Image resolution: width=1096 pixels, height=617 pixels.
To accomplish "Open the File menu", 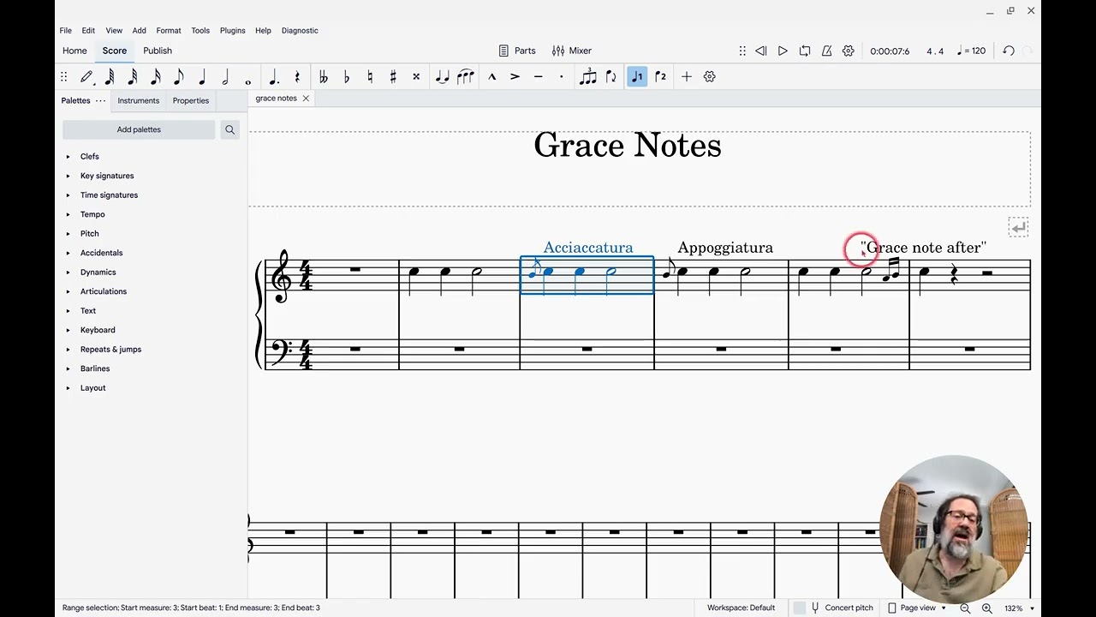I will (66, 31).
